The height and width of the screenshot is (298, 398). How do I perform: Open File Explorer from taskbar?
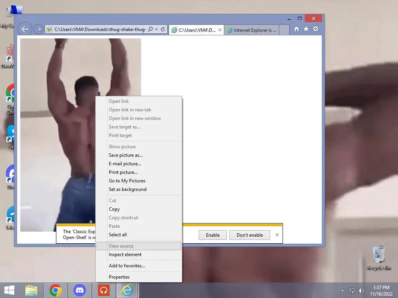(31, 290)
